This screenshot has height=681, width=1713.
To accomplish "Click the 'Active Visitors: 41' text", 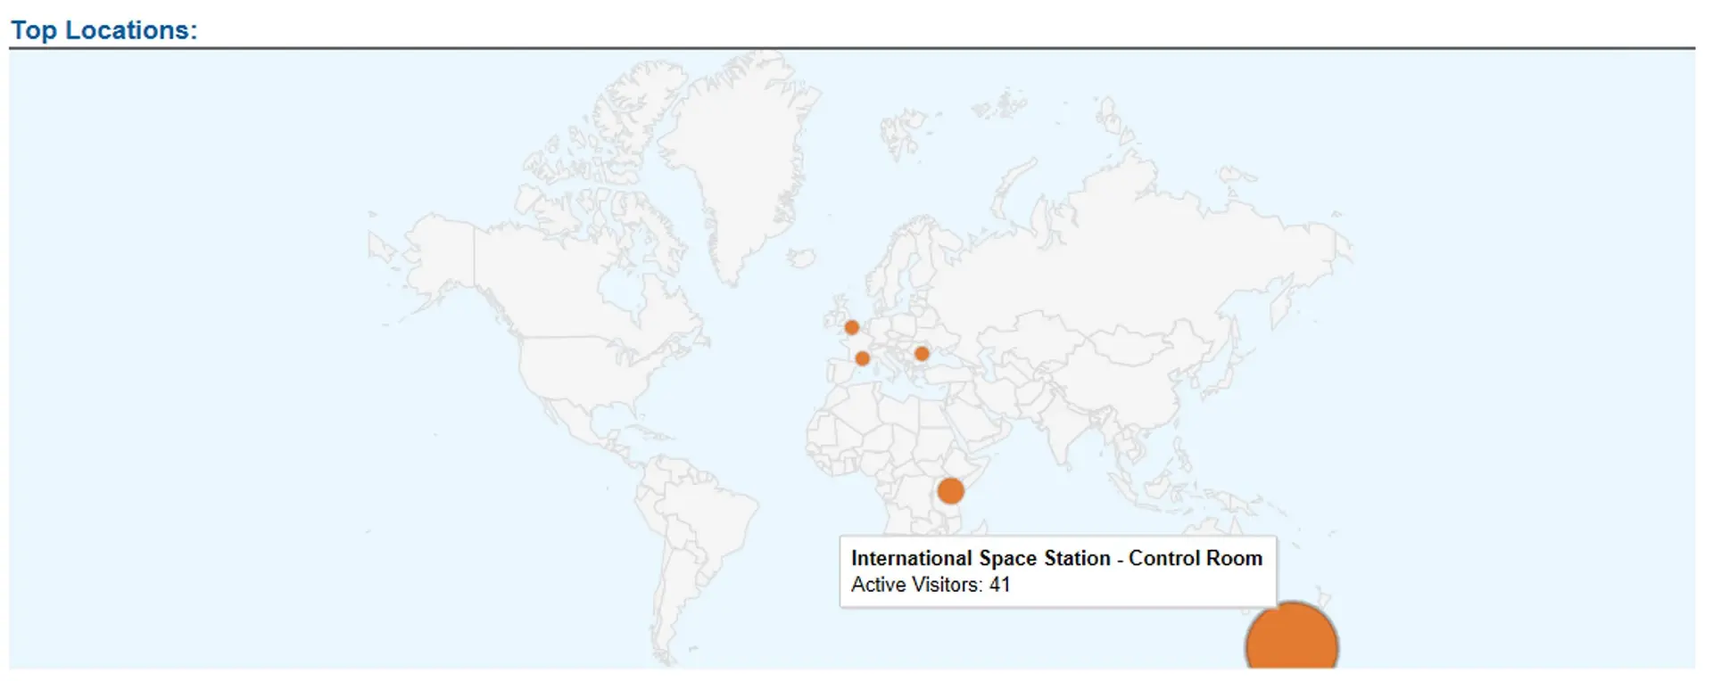I will point(931,585).
